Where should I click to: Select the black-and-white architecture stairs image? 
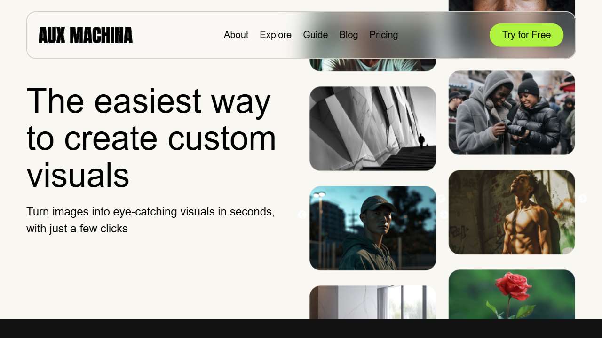(373, 129)
